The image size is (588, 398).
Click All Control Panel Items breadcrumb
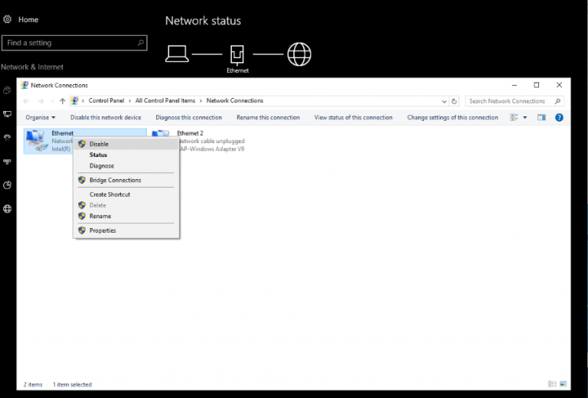[x=165, y=101]
